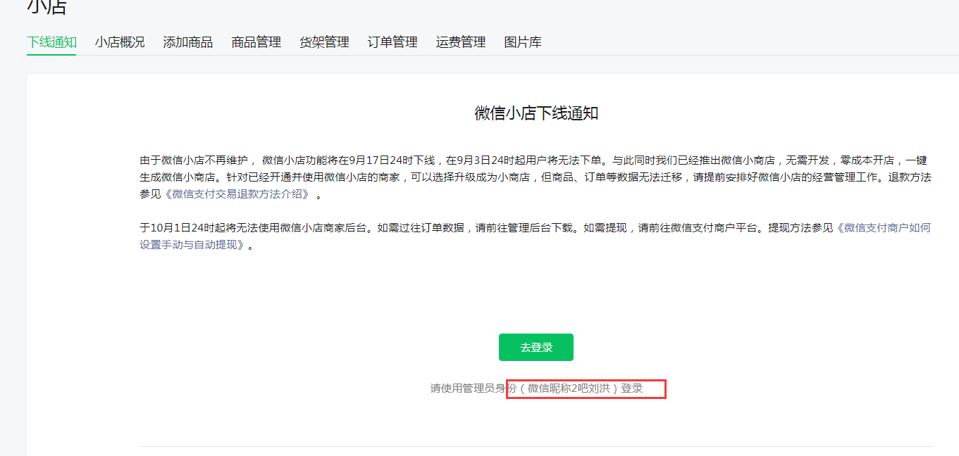959x456 pixels.
Task: Switch to the 小店概况 tab
Action: [x=120, y=42]
